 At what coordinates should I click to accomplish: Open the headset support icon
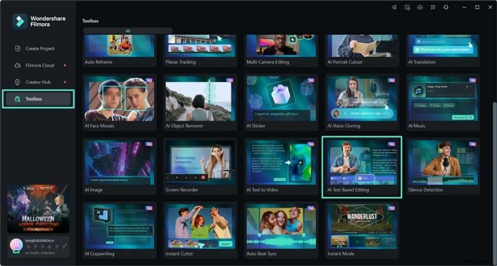pos(445,7)
